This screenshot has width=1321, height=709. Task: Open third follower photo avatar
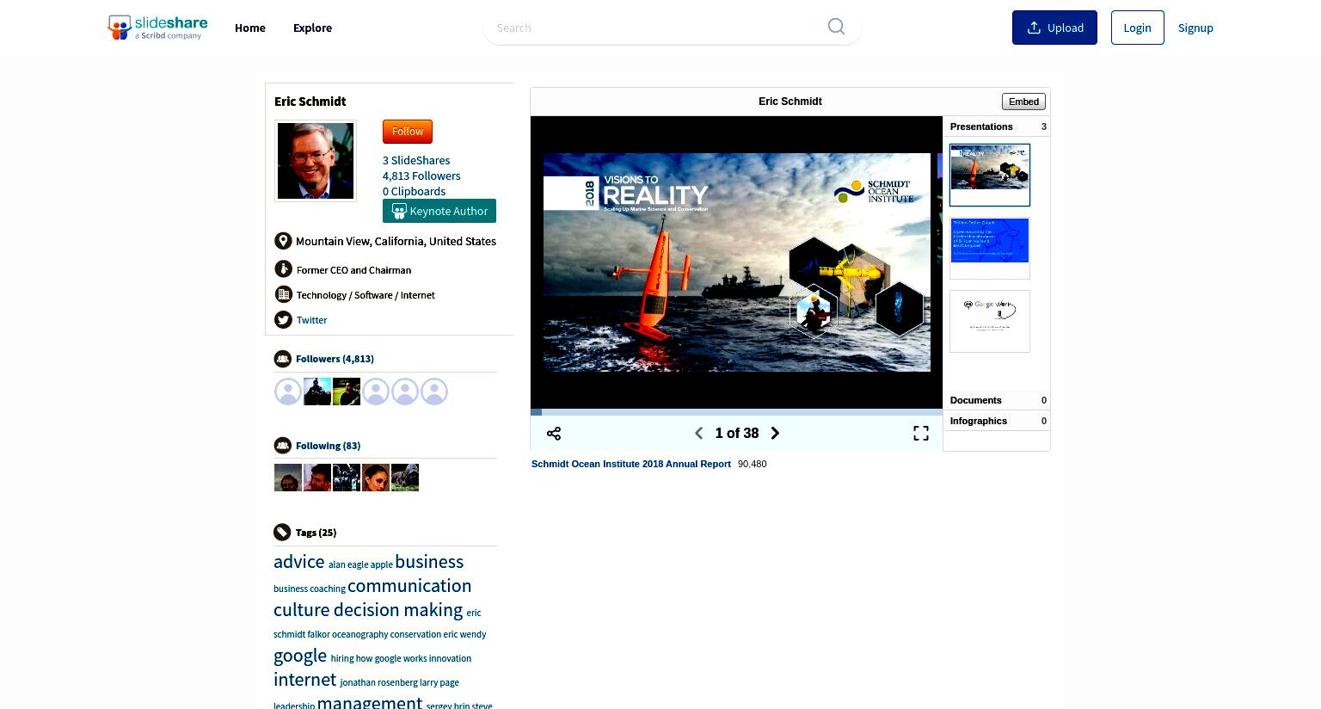pos(347,391)
